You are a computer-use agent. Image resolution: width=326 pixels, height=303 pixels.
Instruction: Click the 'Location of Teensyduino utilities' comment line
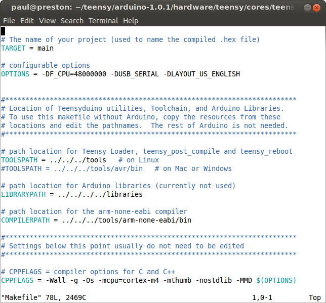click(x=142, y=108)
